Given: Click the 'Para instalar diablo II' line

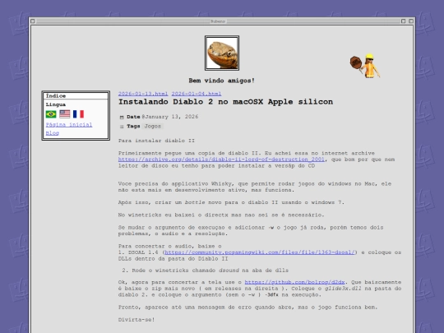Looking at the screenshot, I should [156, 141].
